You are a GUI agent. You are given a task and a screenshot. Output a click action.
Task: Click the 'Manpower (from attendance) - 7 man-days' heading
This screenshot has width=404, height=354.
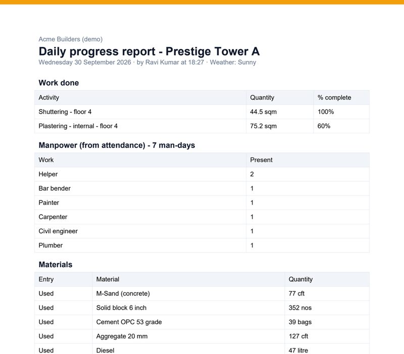pyautogui.click(x=117, y=145)
